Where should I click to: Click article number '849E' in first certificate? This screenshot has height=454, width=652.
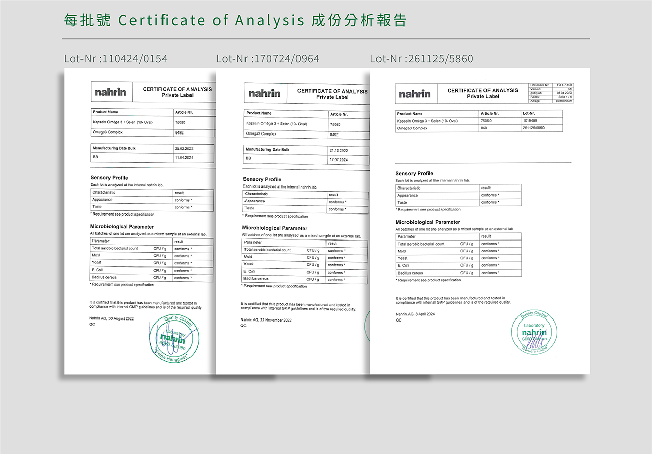click(x=179, y=132)
